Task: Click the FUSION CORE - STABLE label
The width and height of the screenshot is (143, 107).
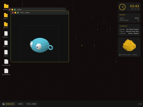Action: click(129, 55)
